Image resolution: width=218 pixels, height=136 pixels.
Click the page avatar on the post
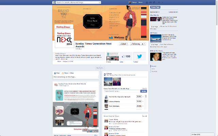click(56, 85)
